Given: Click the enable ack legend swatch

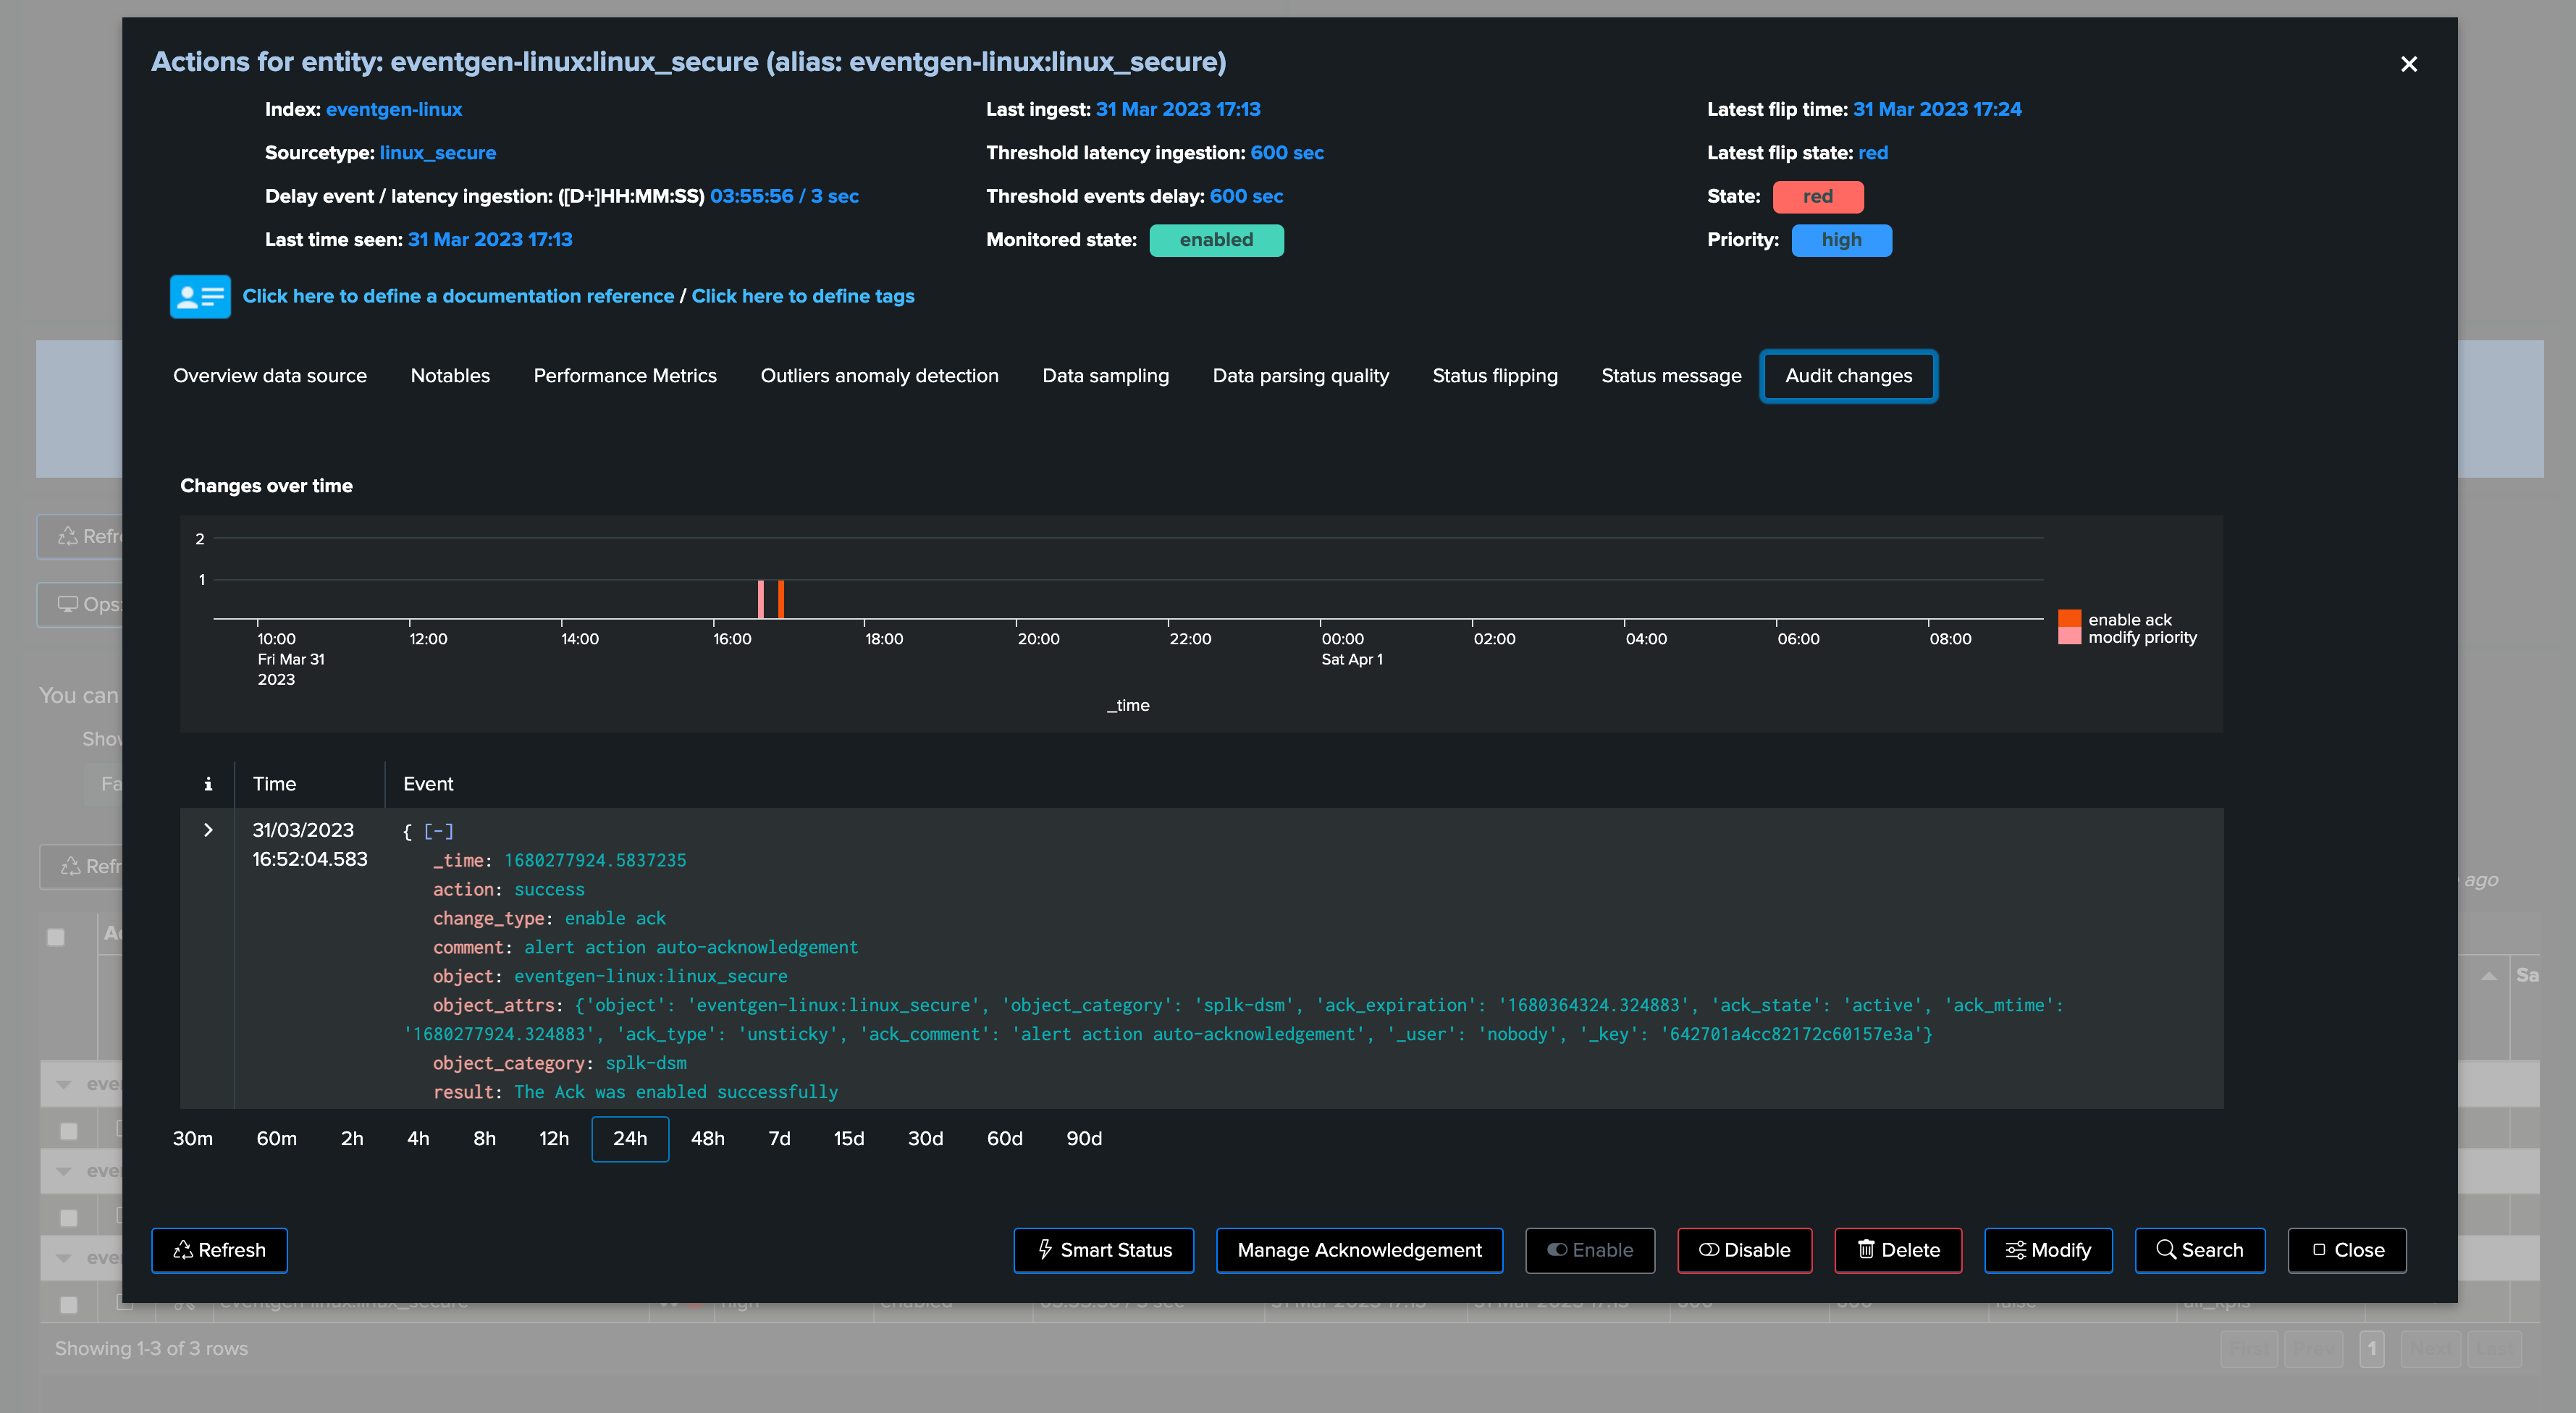Looking at the screenshot, I should click(x=2069, y=619).
